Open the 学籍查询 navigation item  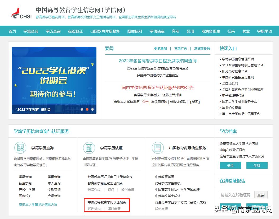coord(31,31)
